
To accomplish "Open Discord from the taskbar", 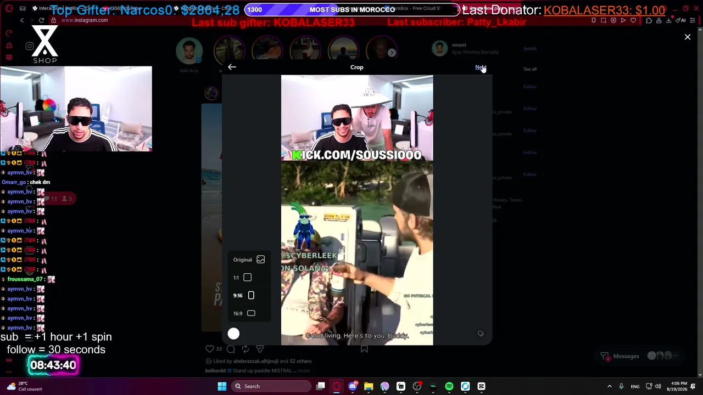I will coord(353,386).
